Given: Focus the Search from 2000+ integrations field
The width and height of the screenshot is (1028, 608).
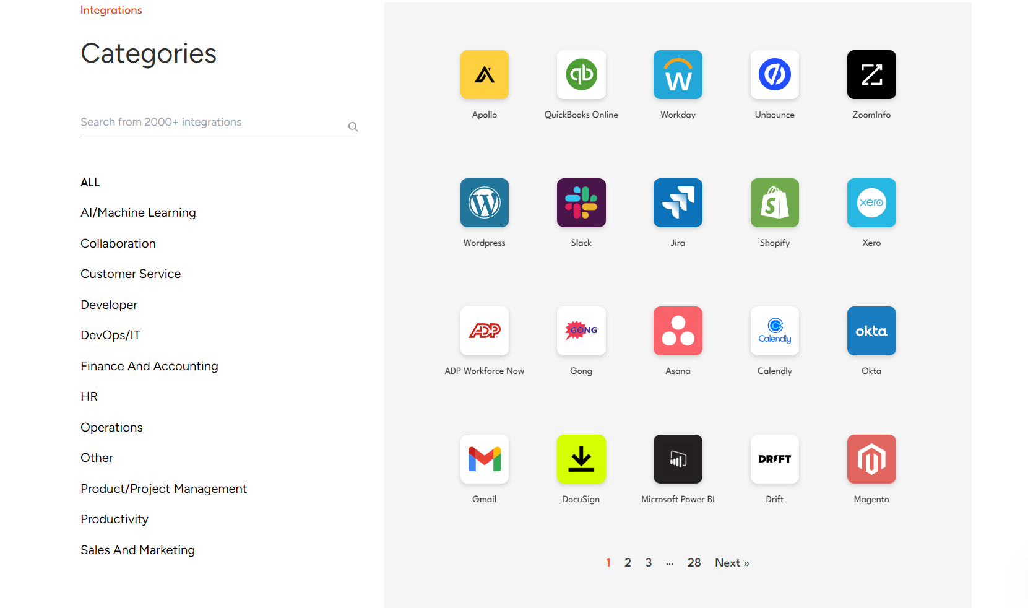Looking at the screenshot, I should [218, 123].
